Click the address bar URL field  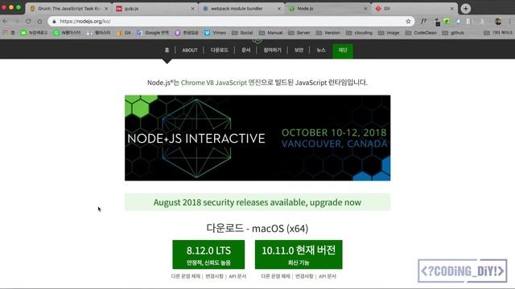click(x=230, y=22)
